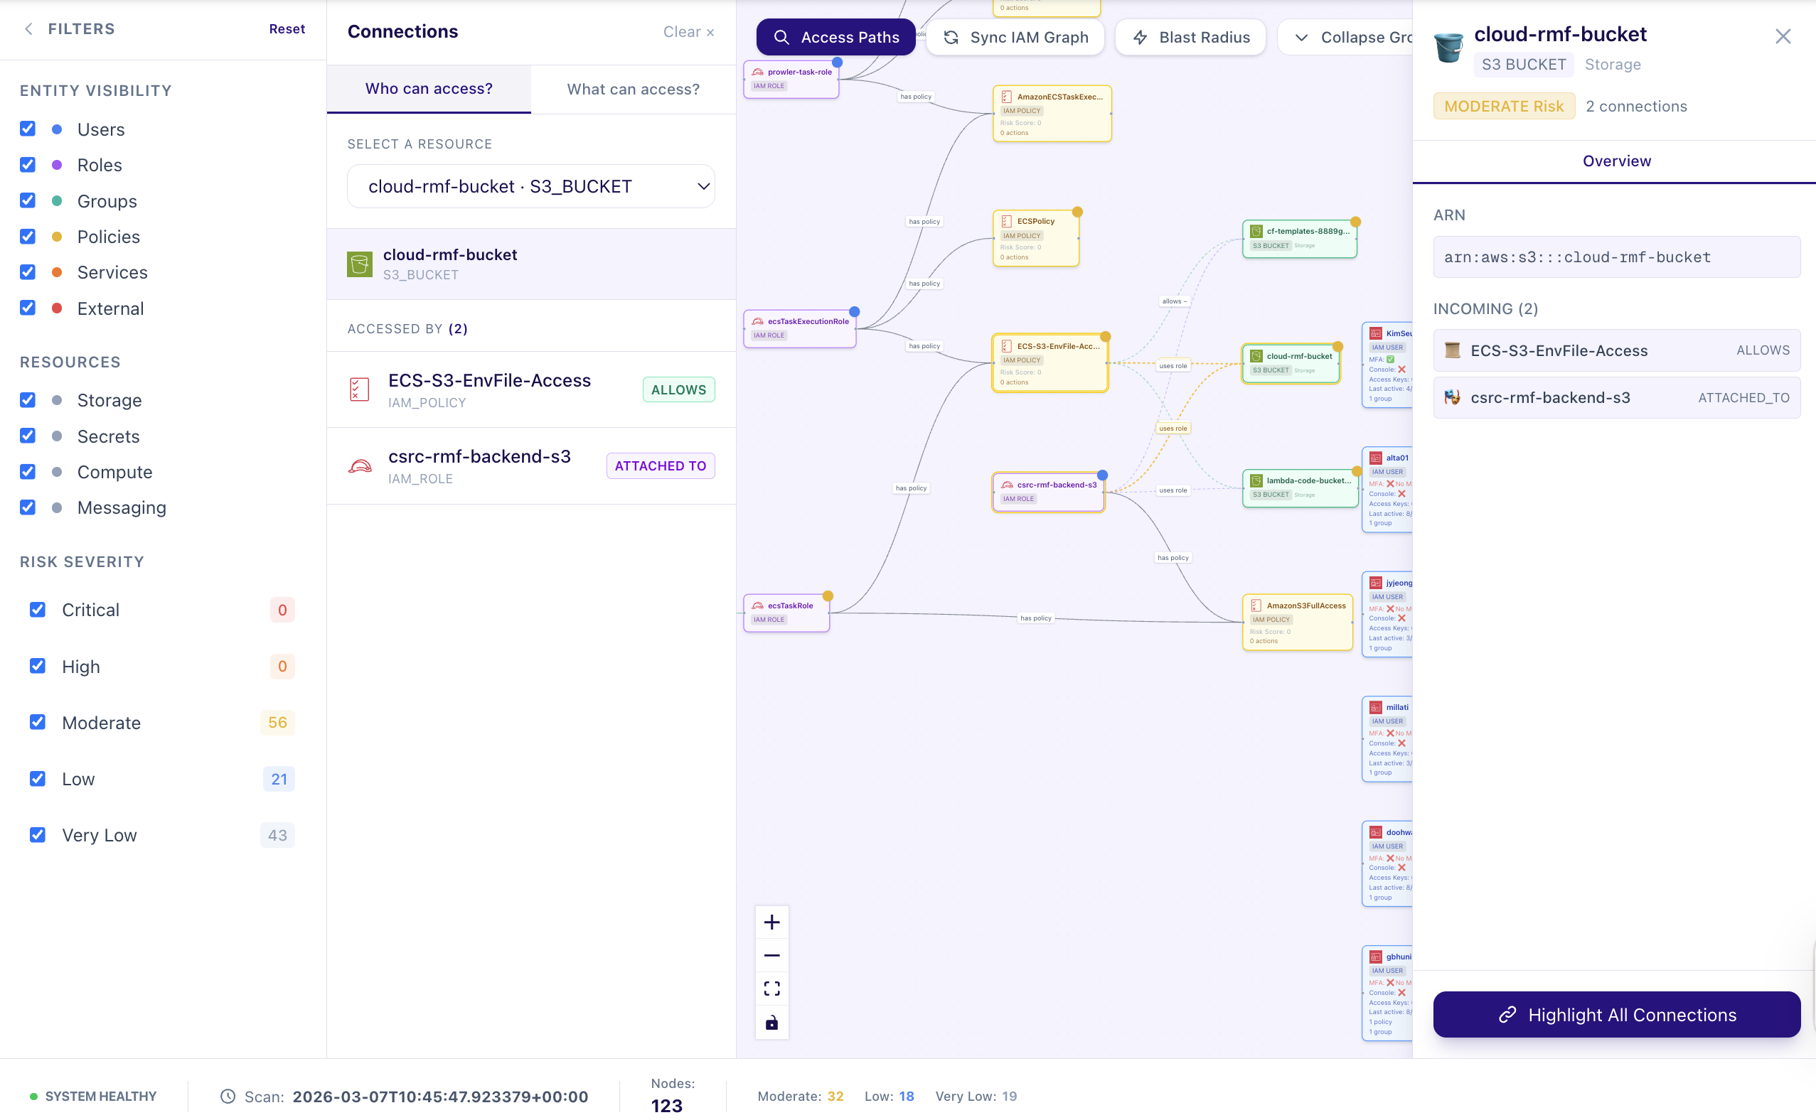Switch to Who can access tab
This screenshot has width=1816, height=1120.
coord(429,89)
